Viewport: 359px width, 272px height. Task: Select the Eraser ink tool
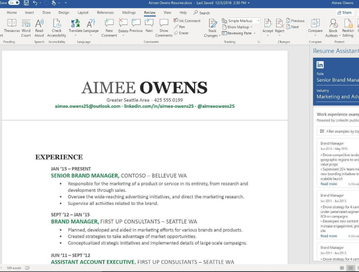tap(181, 33)
